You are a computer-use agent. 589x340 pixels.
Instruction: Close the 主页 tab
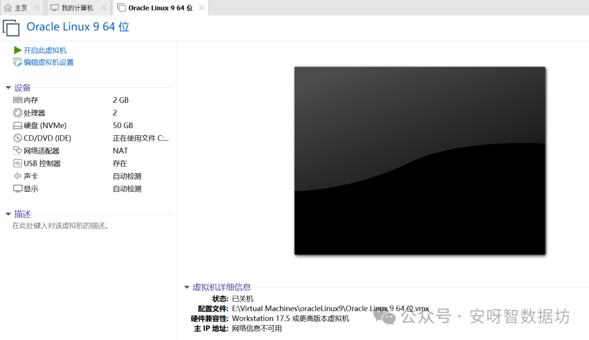(37, 8)
